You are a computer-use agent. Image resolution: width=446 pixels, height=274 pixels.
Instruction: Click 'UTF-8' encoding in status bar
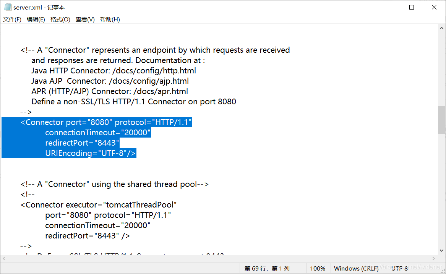[x=399, y=268]
